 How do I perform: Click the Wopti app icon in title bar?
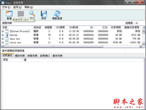click(3, 3)
